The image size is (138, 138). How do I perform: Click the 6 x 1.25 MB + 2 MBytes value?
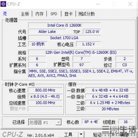click(110, 103)
